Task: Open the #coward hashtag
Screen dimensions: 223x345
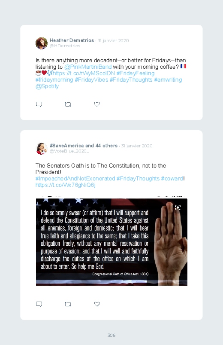Action: 172,178
